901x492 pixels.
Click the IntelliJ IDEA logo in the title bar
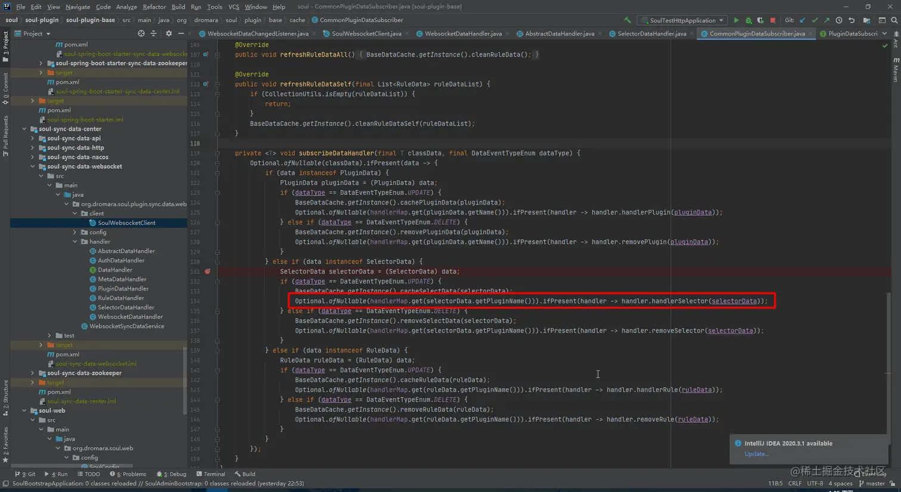pos(6,7)
